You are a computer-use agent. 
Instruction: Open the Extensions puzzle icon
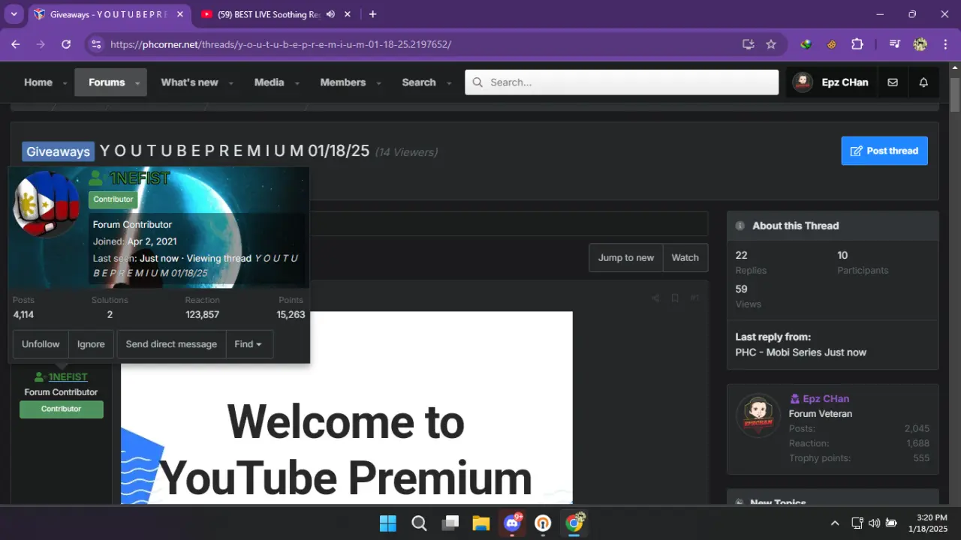857,44
